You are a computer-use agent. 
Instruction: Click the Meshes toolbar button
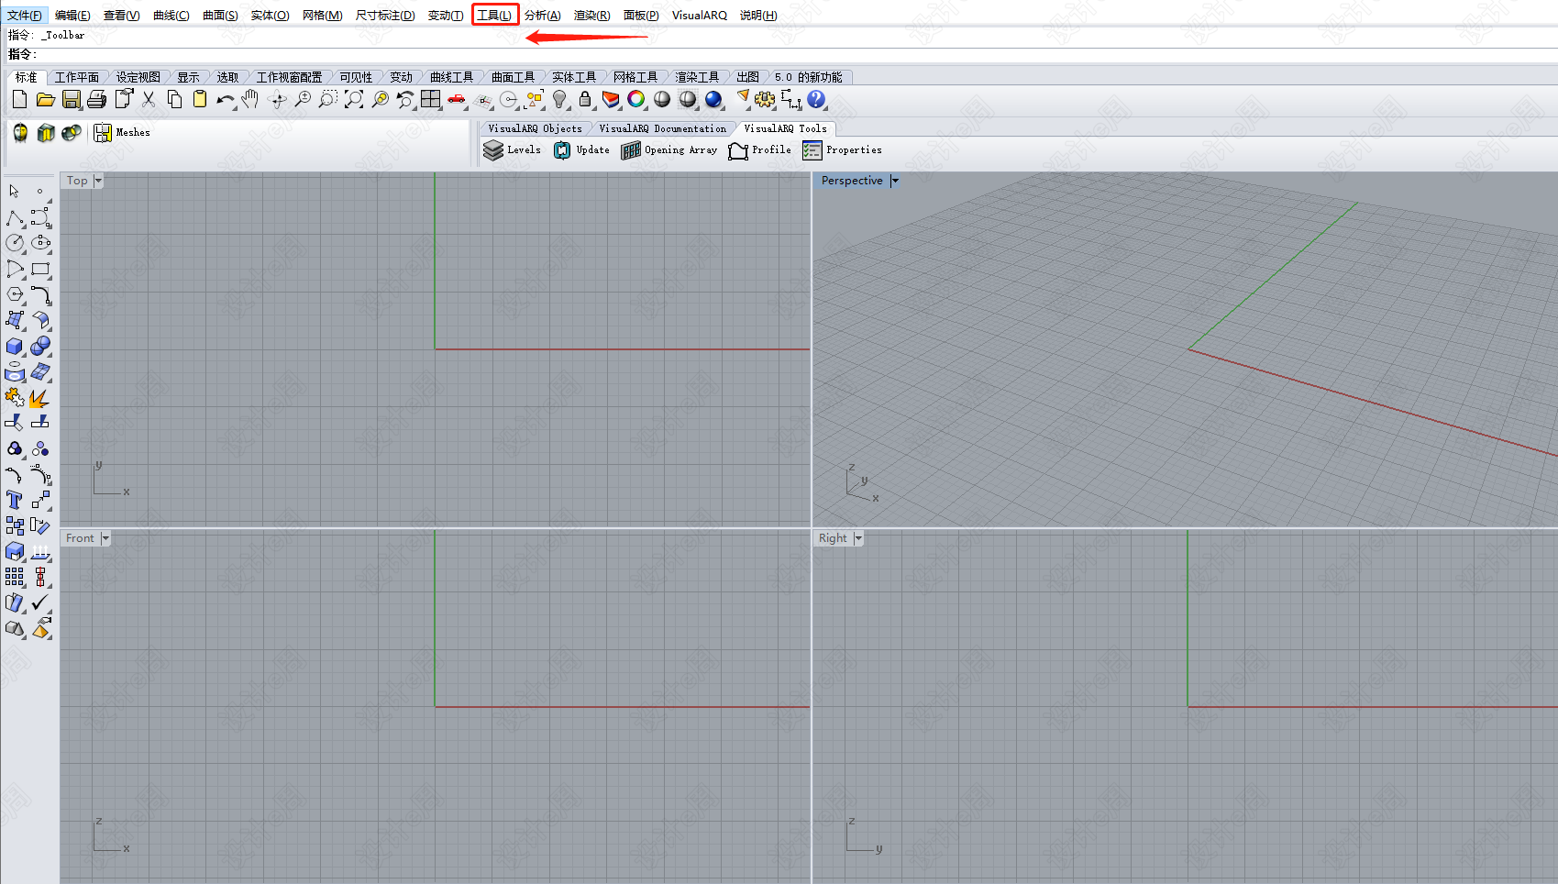tap(122, 133)
